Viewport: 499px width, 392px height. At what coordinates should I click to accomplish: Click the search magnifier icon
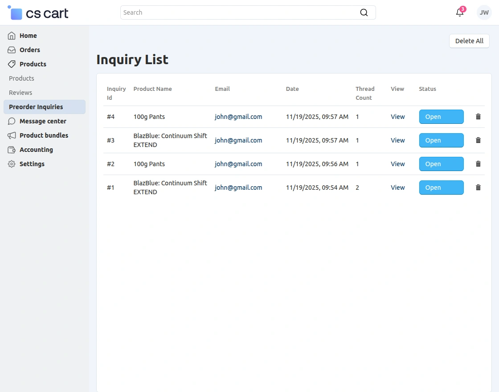tap(364, 12)
